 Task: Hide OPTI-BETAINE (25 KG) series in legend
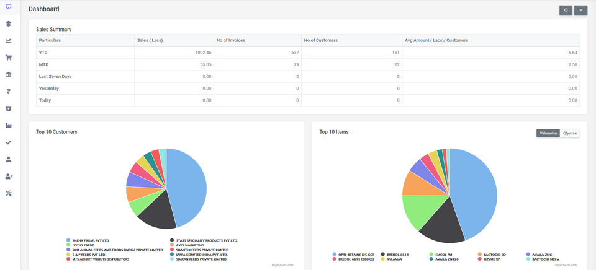click(x=353, y=255)
